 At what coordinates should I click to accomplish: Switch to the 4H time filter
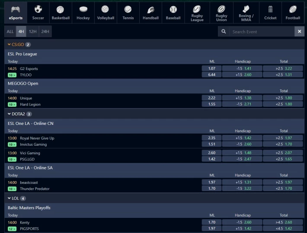point(21,31)
